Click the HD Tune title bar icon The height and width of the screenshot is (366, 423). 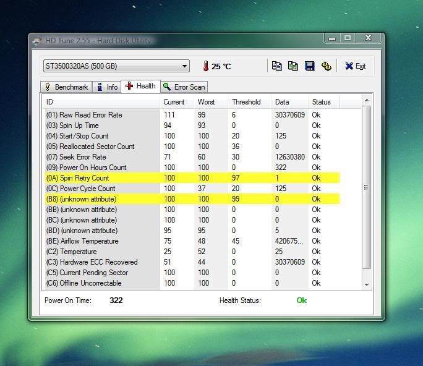tap(36, 41)
